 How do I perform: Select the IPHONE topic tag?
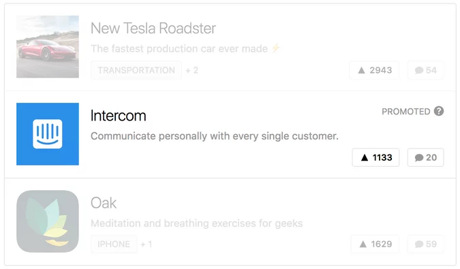point(114,244)
